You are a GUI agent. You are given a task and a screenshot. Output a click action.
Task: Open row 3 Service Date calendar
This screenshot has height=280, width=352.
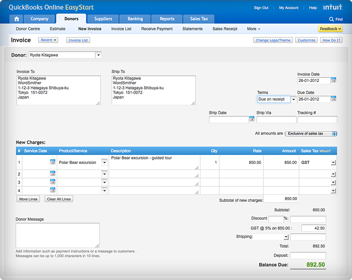point(53,182)
